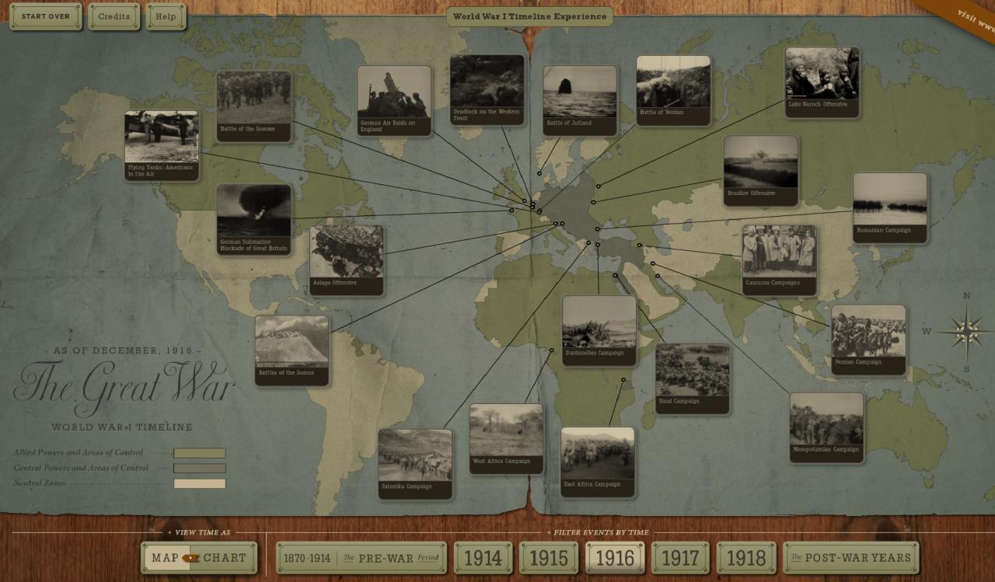Select the Brusilov Offensive event

click(759, 166)
